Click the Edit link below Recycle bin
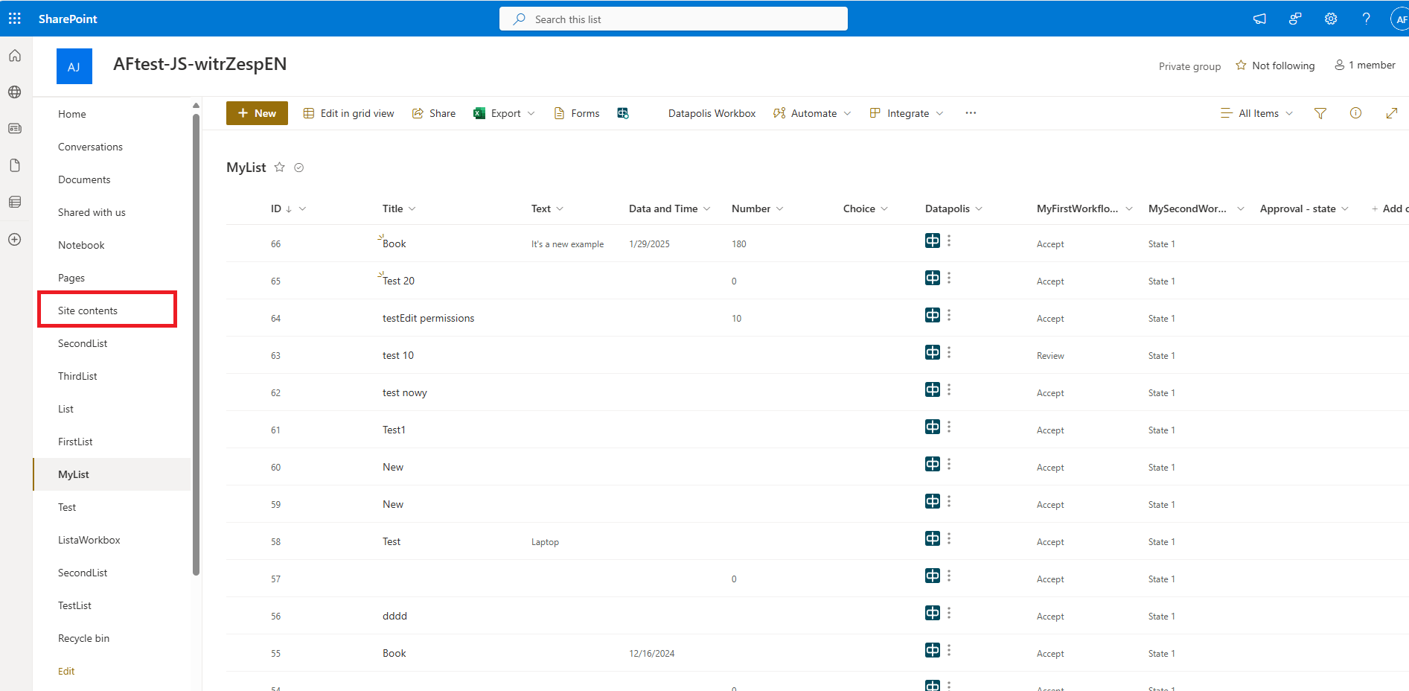 pos(66,671)
